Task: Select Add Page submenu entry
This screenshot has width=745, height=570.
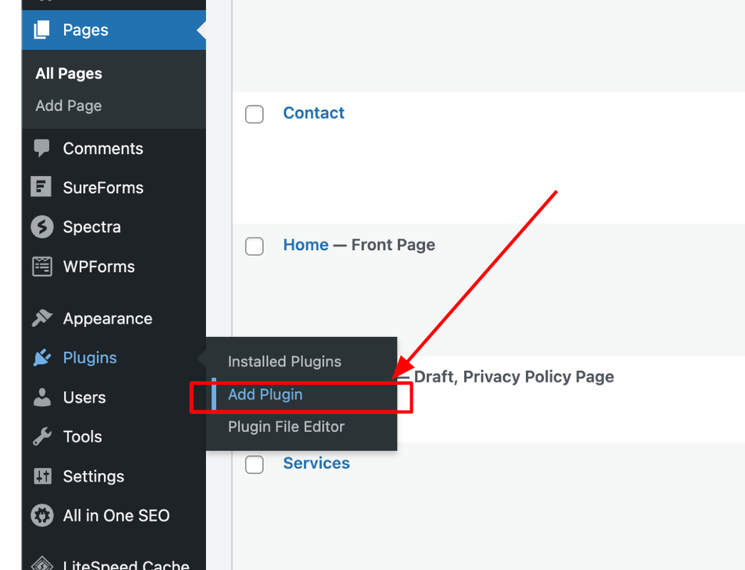Action: pos(69,105)
